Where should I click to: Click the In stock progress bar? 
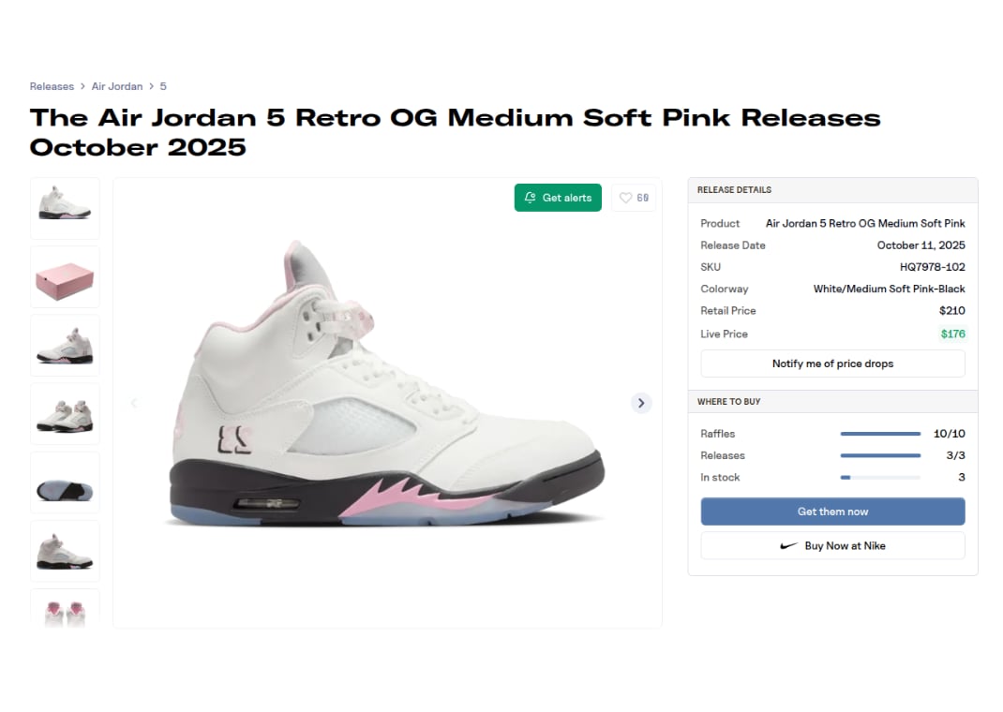point(880,478)
